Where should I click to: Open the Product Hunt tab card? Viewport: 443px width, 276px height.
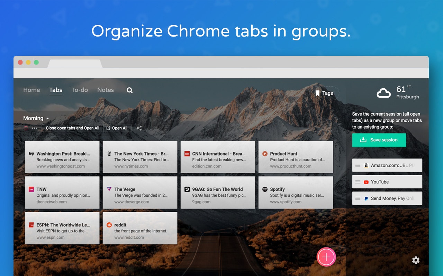296,157
